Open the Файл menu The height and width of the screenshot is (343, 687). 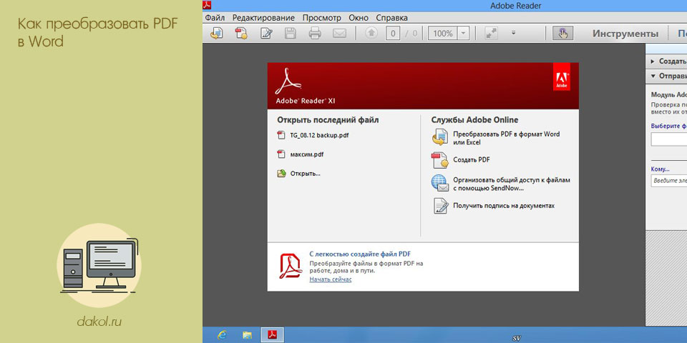point(215,18)
